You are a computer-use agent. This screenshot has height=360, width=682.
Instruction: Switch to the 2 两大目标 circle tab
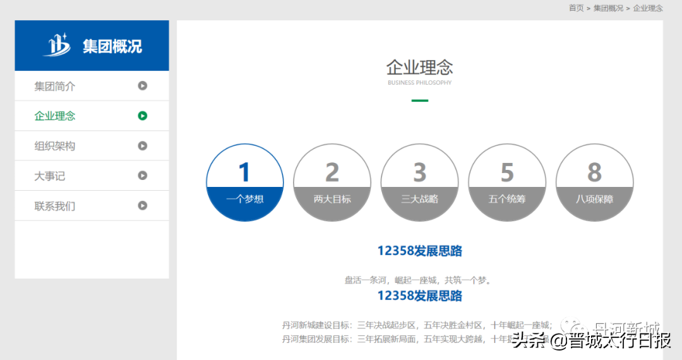tap(332, 183)
